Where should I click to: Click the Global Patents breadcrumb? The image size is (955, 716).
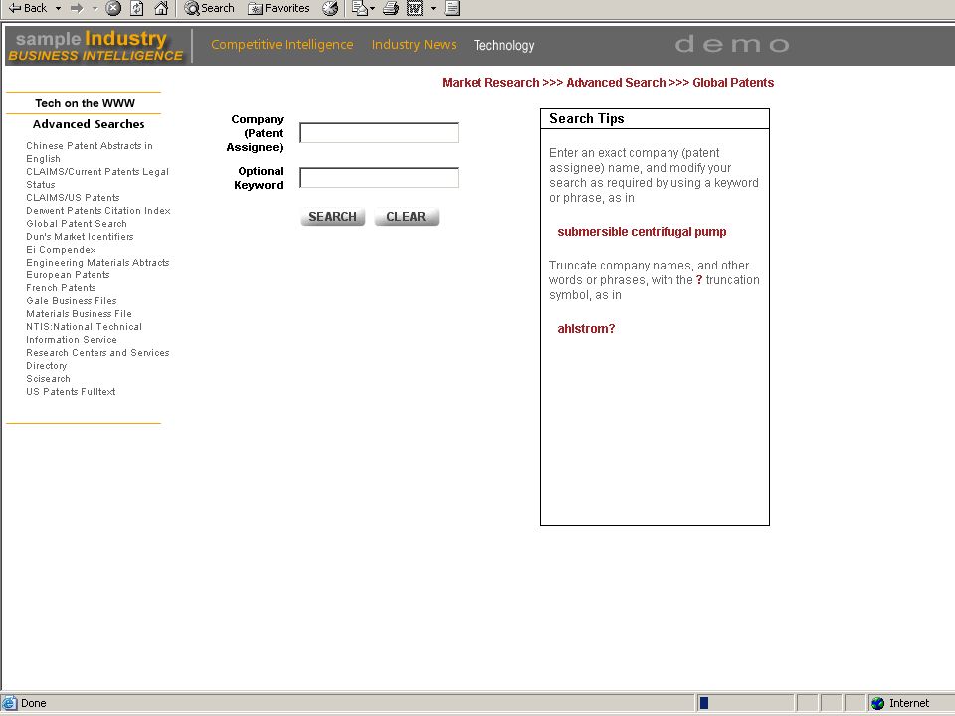[x=733, y=83]
